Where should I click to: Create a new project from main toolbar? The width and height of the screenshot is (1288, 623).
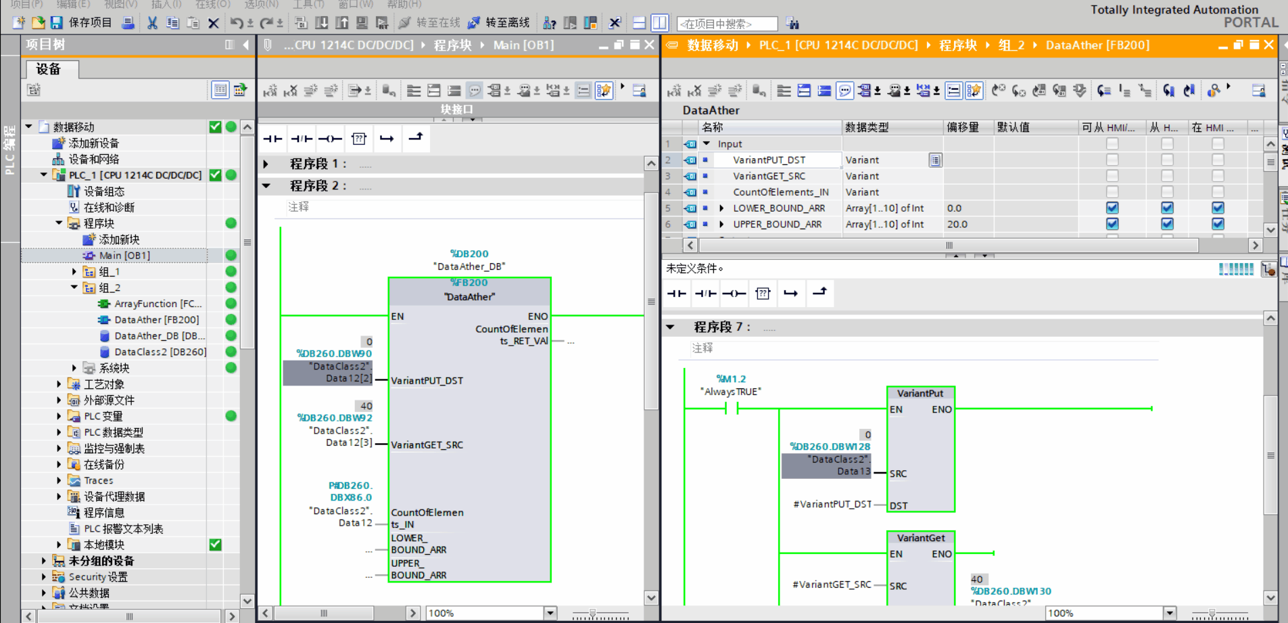click(18, 23)
